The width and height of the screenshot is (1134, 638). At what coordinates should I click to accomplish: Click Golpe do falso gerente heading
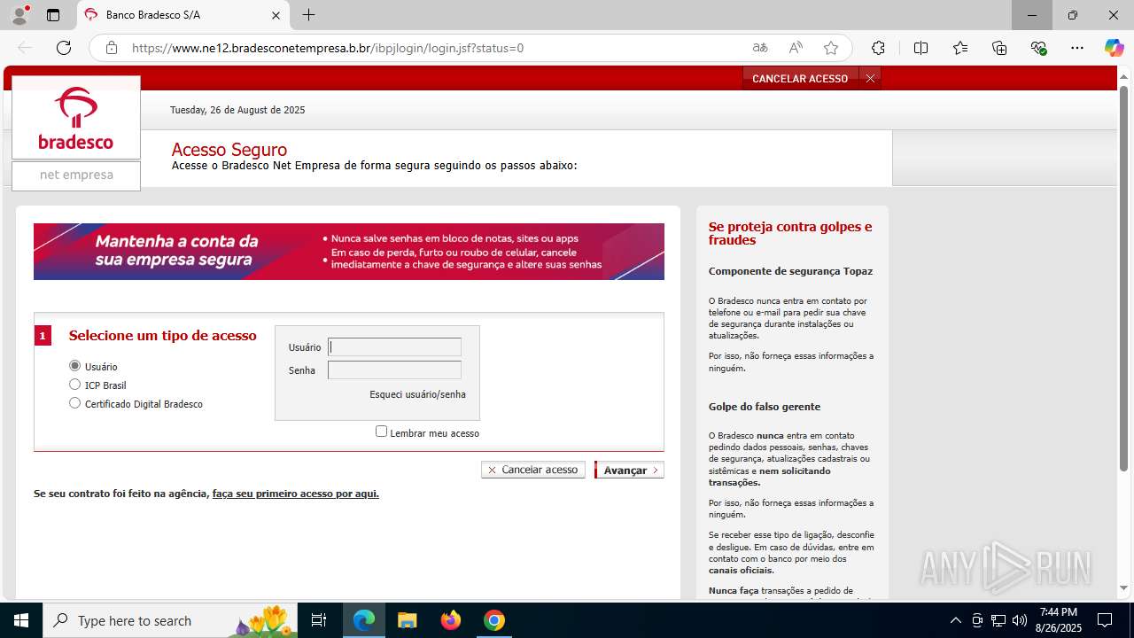(765, 407)
